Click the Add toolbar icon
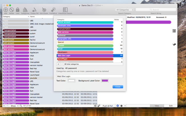The image size is (186, 116). point(6,10)
